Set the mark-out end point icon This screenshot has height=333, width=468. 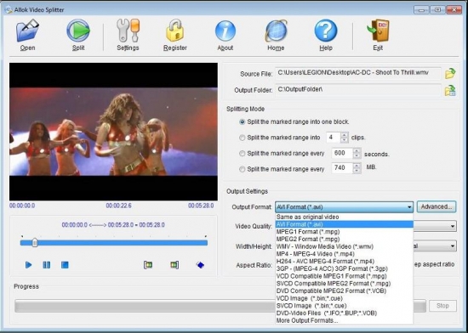(x=174, y=265)
